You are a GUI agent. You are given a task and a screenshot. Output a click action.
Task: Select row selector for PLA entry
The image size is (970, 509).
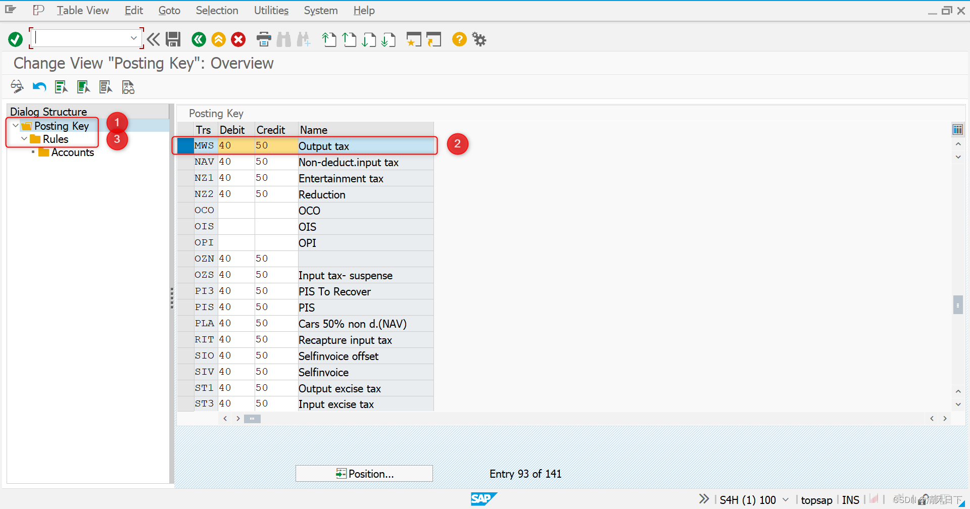[x=185, y=323]
